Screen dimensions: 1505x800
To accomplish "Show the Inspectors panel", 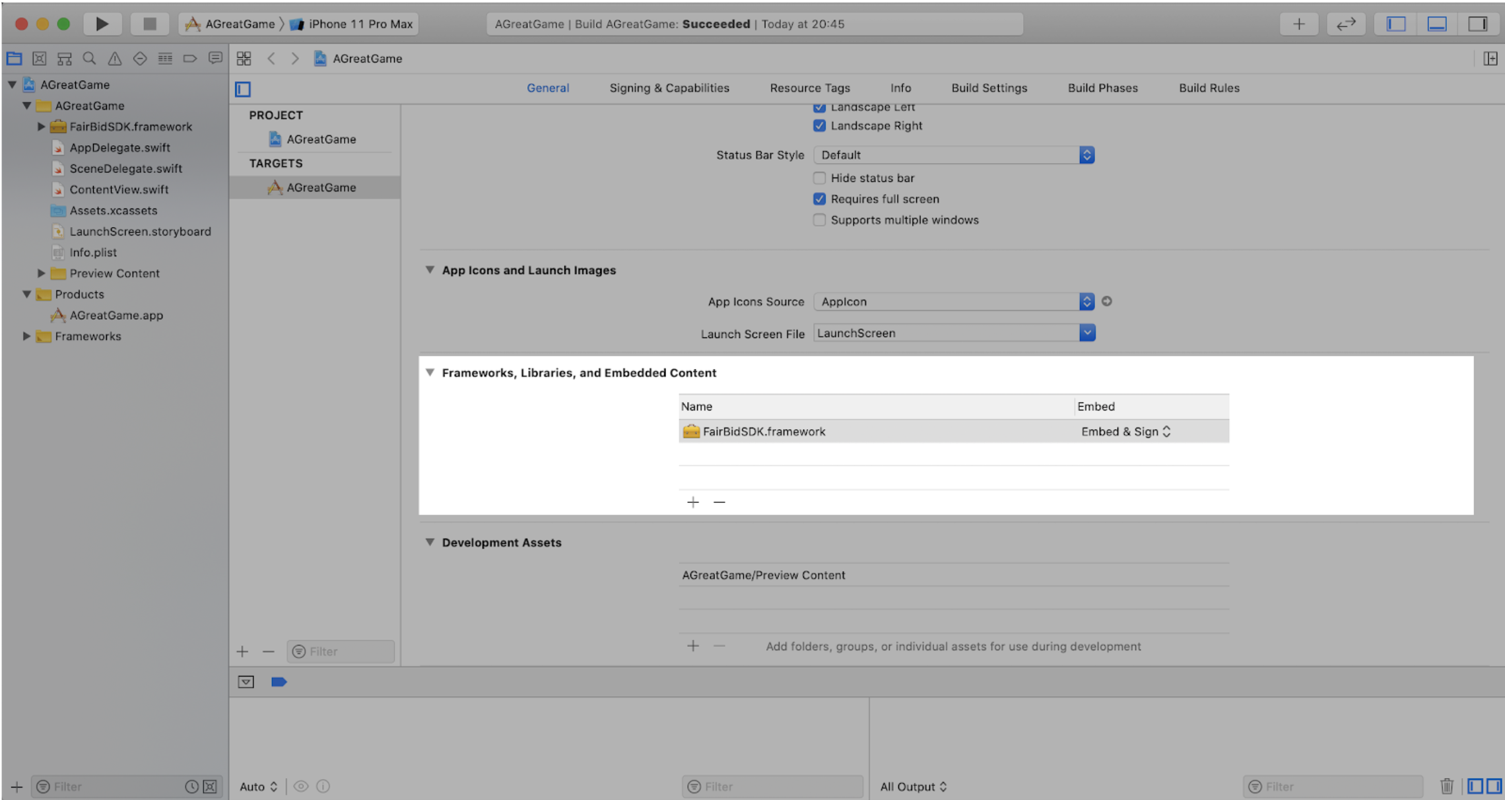I will coord(1477,24).
